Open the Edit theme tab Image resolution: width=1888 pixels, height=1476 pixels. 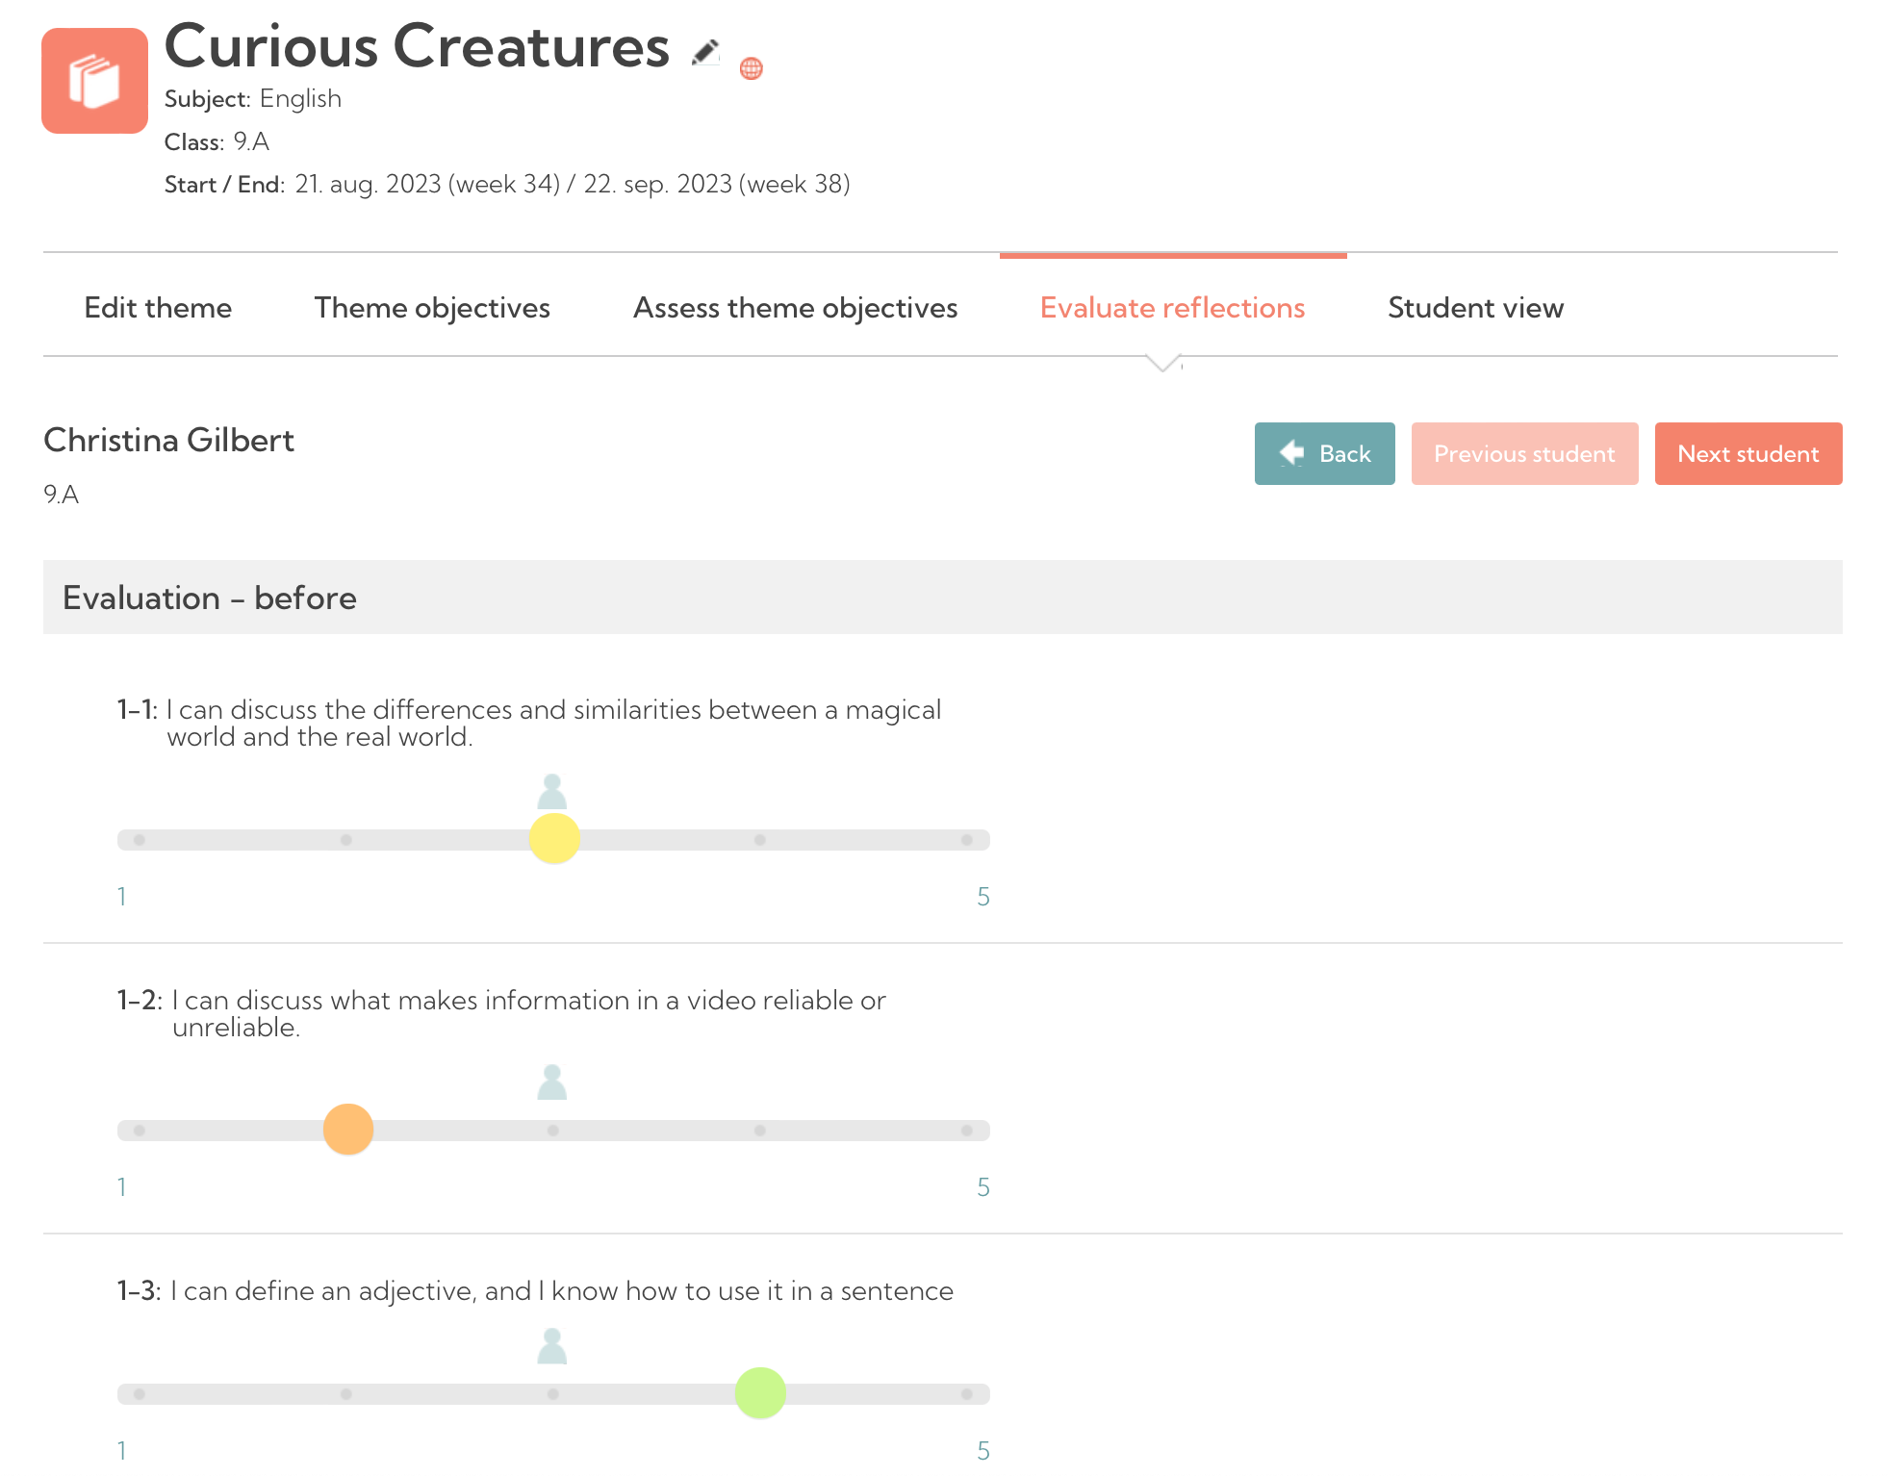158,308
